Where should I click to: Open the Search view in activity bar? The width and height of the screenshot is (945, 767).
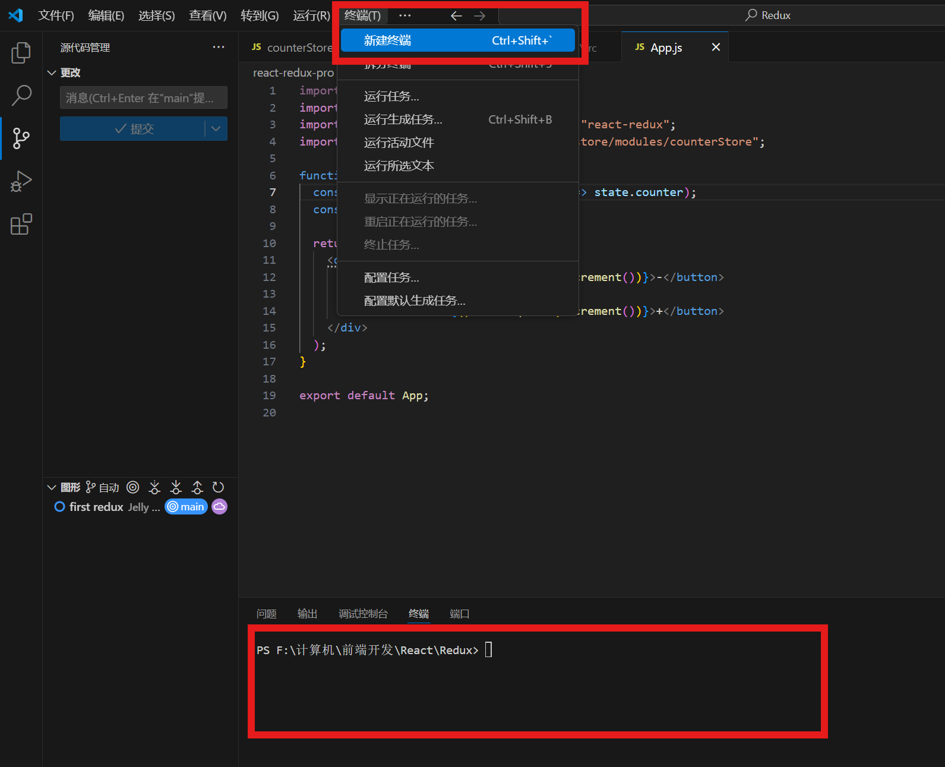tap(21, 96)
